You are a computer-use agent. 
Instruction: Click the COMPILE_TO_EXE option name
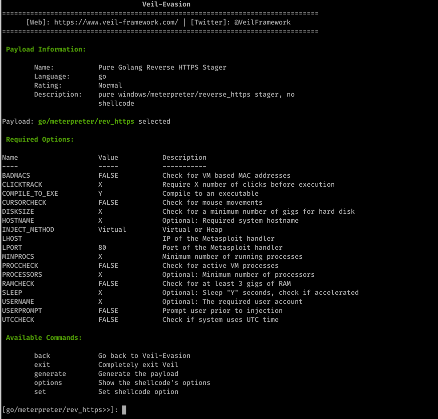coord(30,194)
